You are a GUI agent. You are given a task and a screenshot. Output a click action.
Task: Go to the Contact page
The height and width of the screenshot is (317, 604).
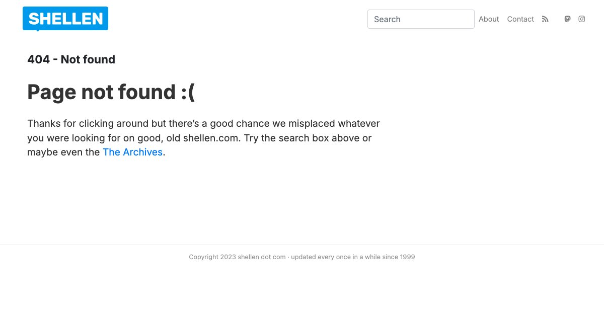[520, 19]
